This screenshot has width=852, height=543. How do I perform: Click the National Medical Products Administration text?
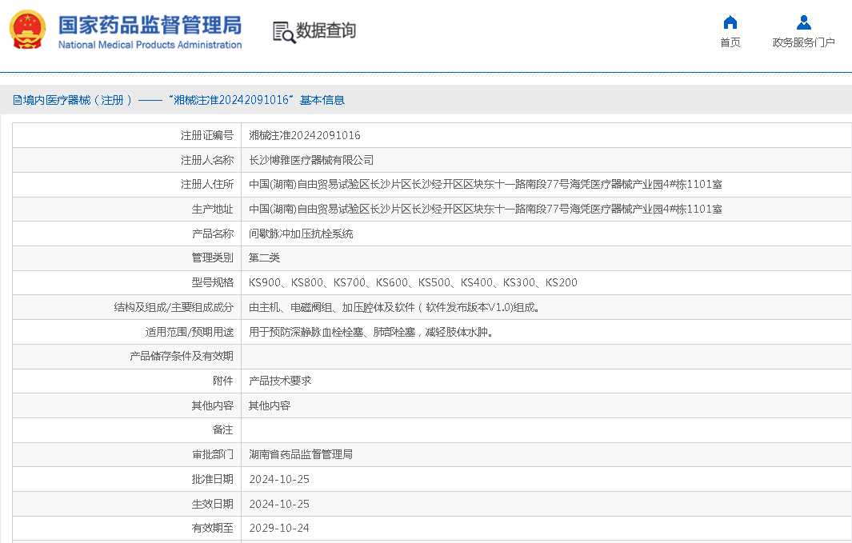(x=150, y=45)
